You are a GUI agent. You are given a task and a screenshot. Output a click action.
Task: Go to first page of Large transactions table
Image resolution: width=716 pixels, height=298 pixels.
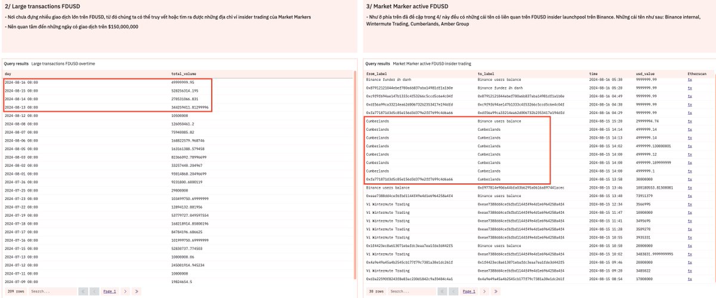tap(82, 291)
